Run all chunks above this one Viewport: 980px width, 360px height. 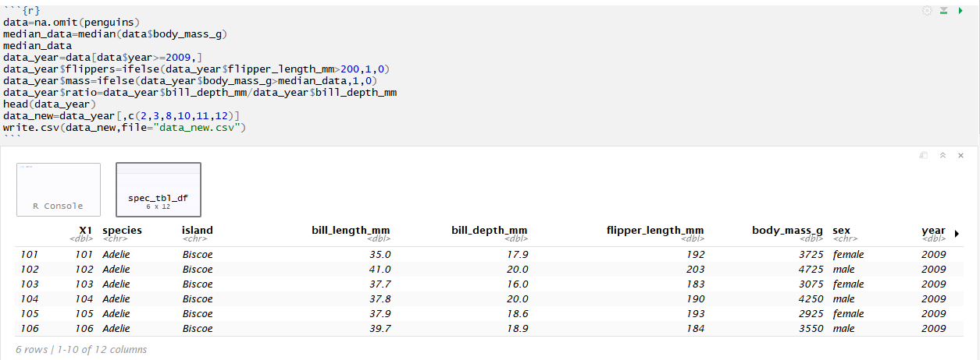pos(943,11)
